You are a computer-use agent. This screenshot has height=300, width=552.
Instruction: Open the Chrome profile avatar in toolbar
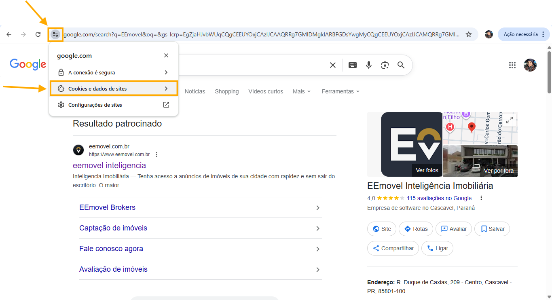[489, 34]
